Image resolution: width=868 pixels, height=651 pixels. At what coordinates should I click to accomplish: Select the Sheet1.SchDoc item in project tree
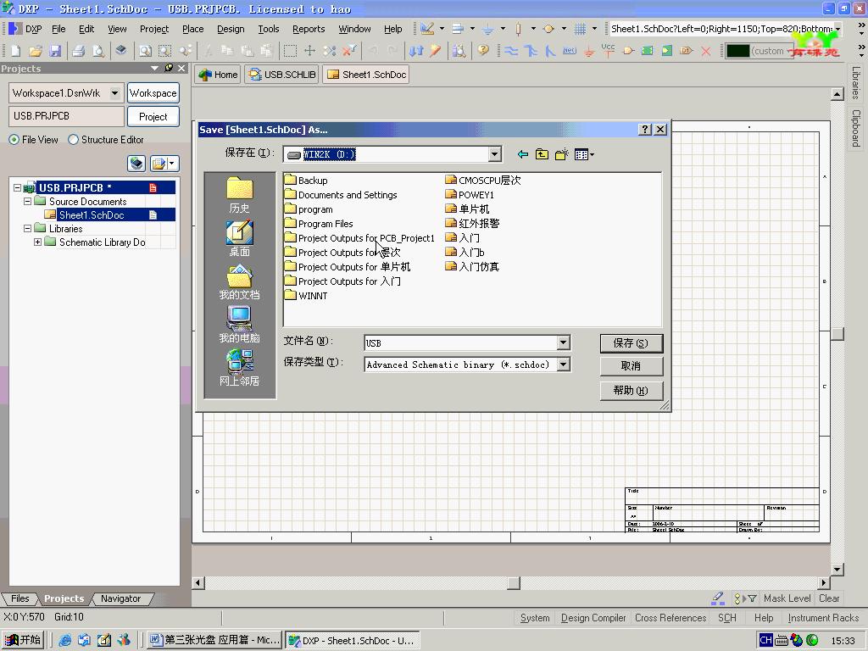[92, 214]
